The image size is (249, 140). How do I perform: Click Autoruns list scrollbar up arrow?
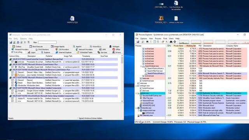pos(122,56)
